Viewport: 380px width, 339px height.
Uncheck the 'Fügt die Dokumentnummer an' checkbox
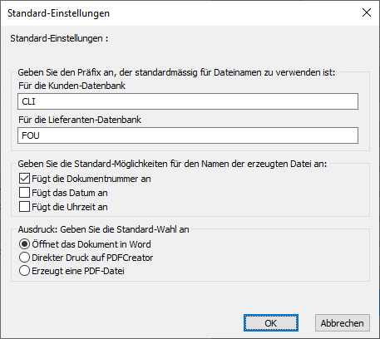24,179
